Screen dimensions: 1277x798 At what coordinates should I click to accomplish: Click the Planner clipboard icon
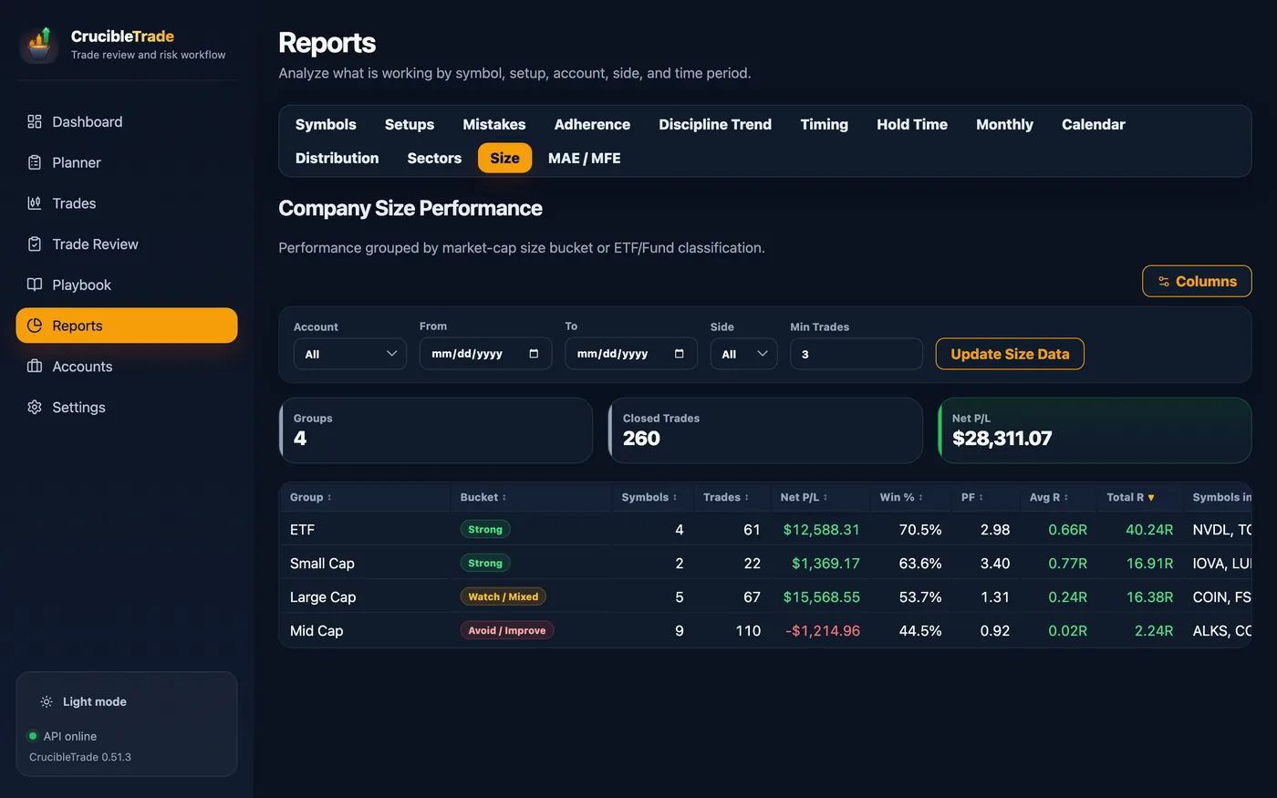[x=35, y=162]
